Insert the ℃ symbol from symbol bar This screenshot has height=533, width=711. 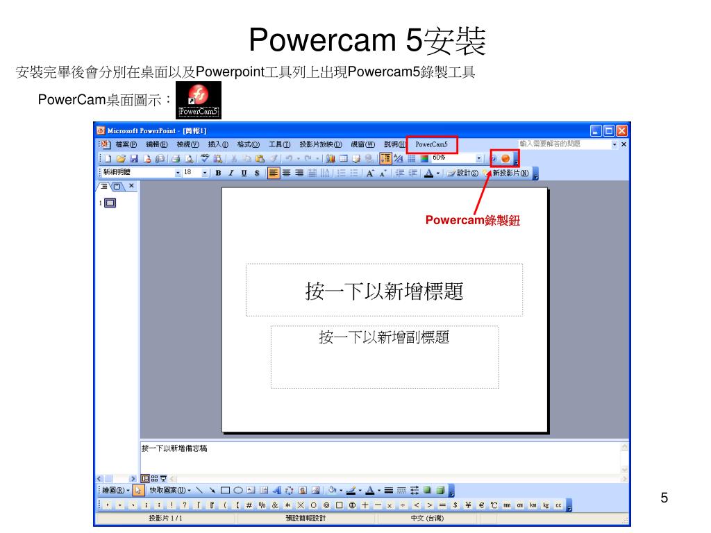click(x=494, y=505)
